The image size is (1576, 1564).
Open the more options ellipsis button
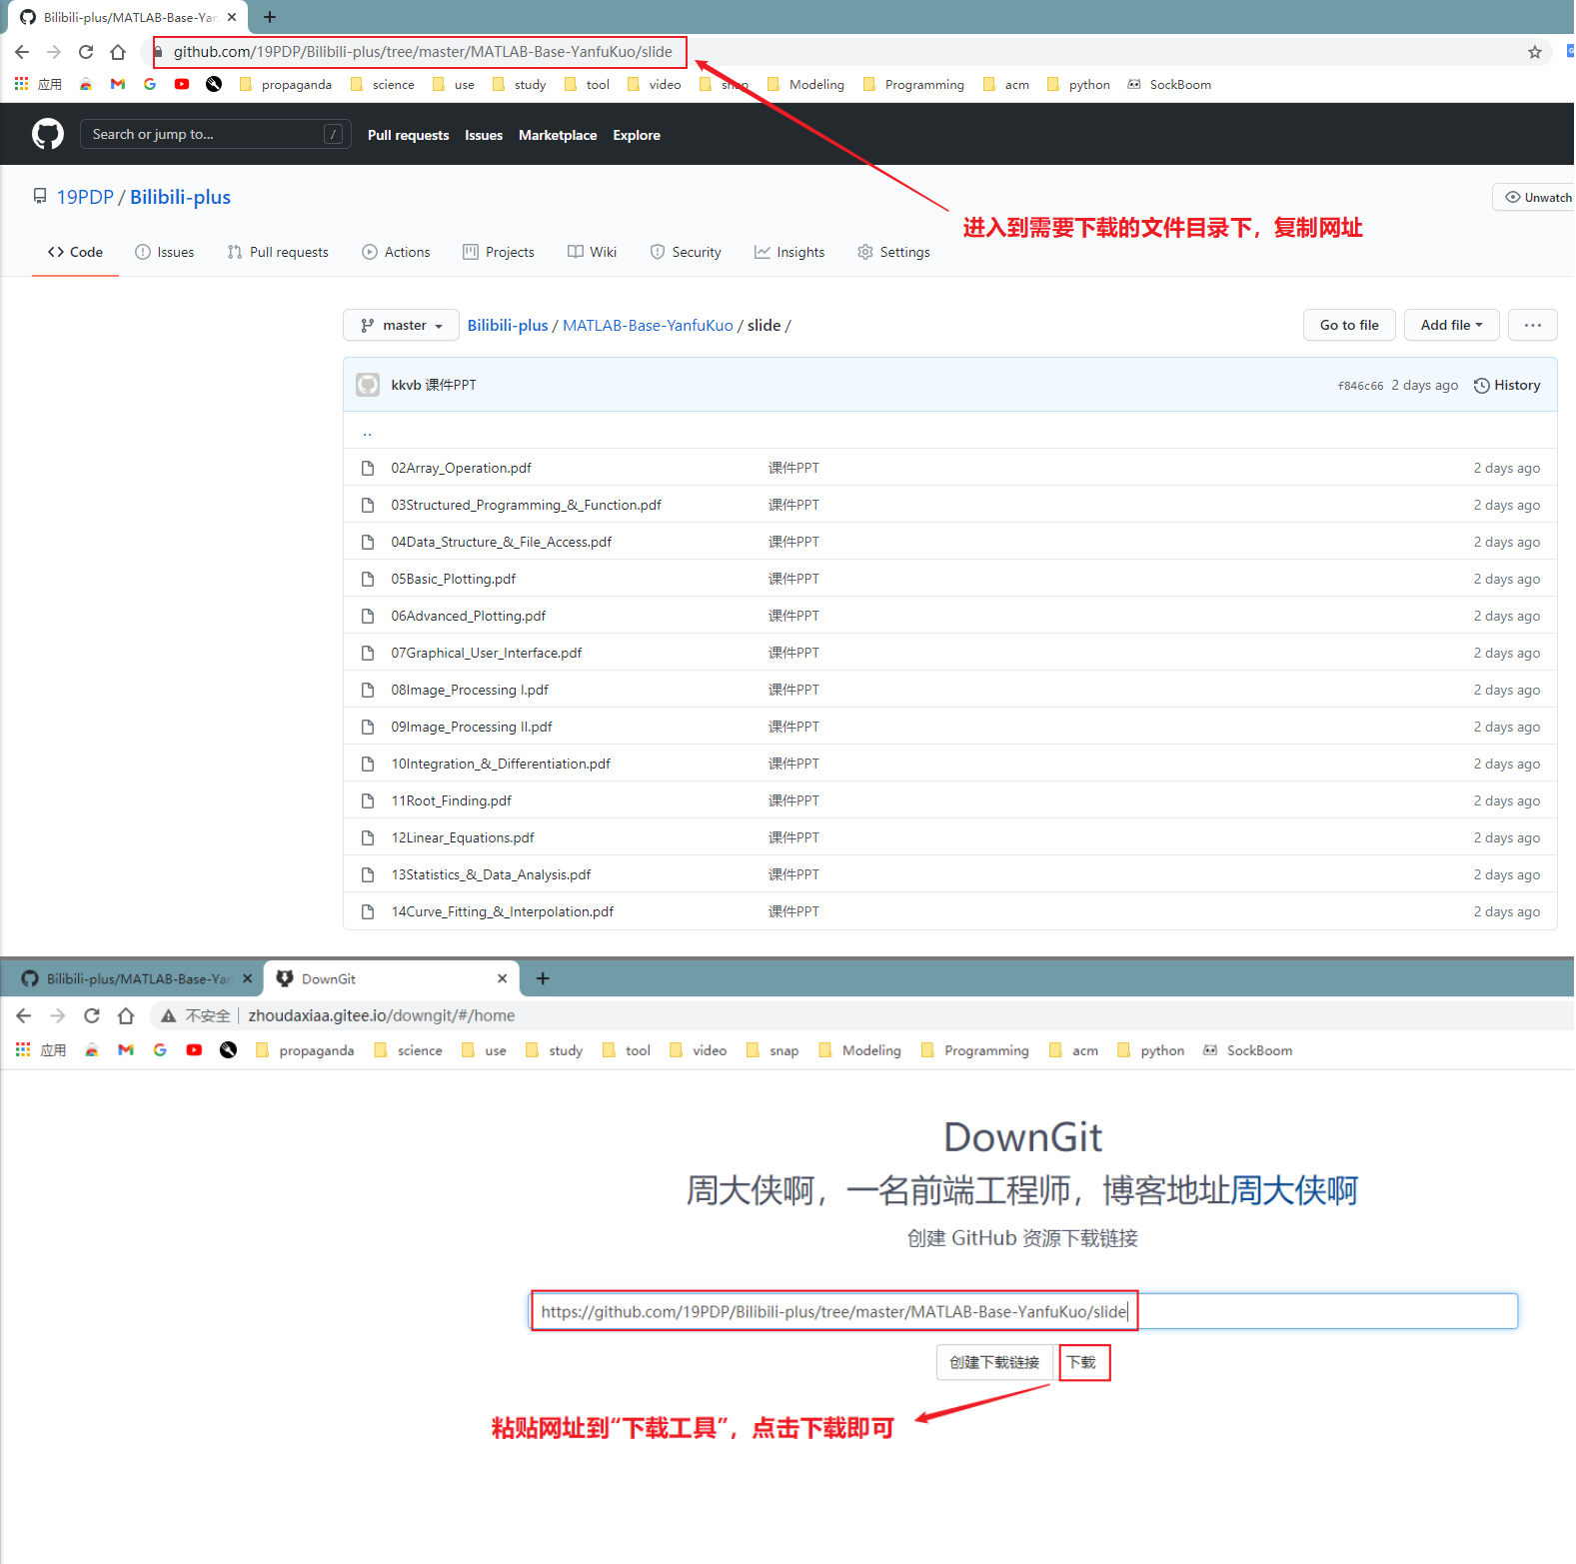point(1532,325)
